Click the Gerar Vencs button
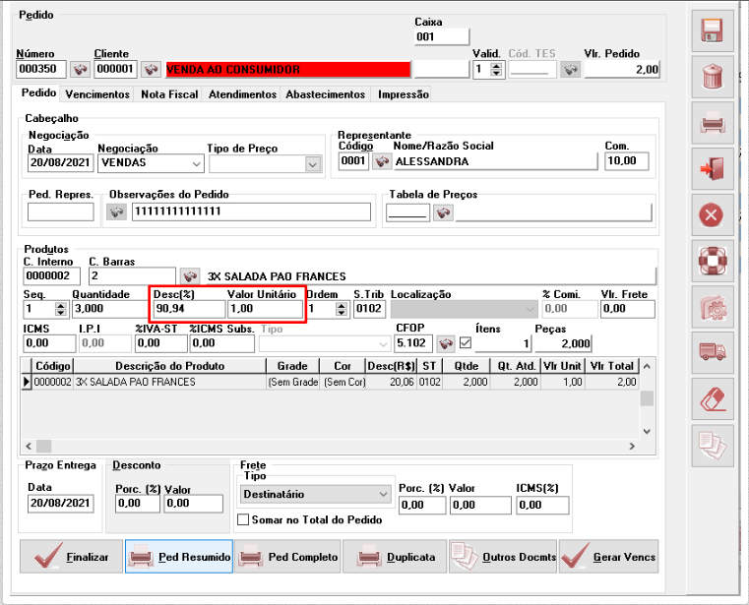 coord(609,557)
